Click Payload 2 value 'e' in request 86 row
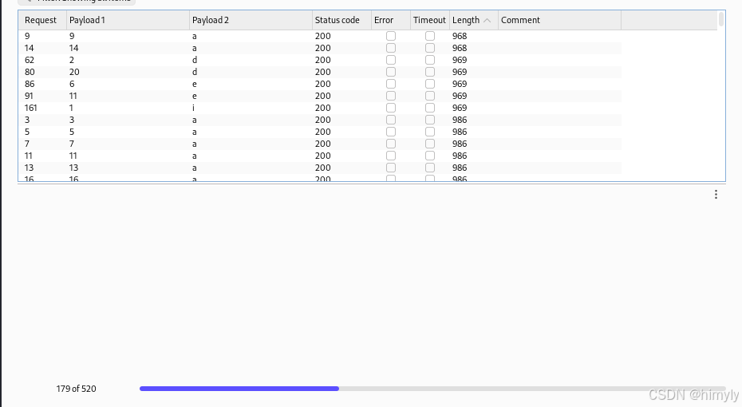Image resolution: width=742 pixels, height=407 pixels. point(195,84)
